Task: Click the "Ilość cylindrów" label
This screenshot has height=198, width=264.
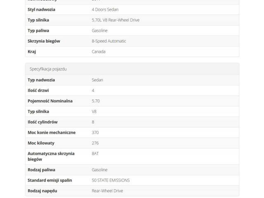Action: click(42, 122)
